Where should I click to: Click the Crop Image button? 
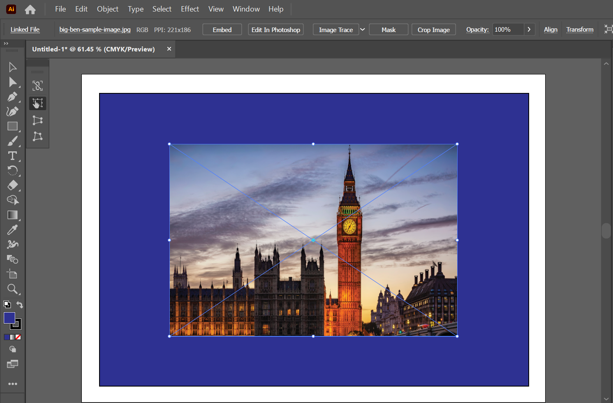point(433,30)
